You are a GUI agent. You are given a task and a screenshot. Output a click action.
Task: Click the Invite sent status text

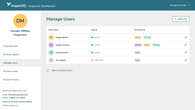point(99,60)
